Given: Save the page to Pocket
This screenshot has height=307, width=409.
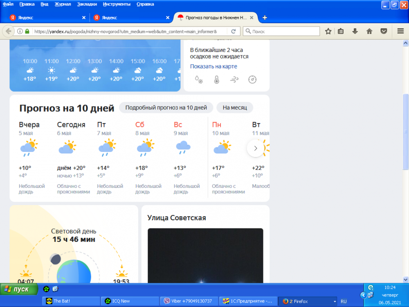Looking at the screenshot, I should [384, 31].
